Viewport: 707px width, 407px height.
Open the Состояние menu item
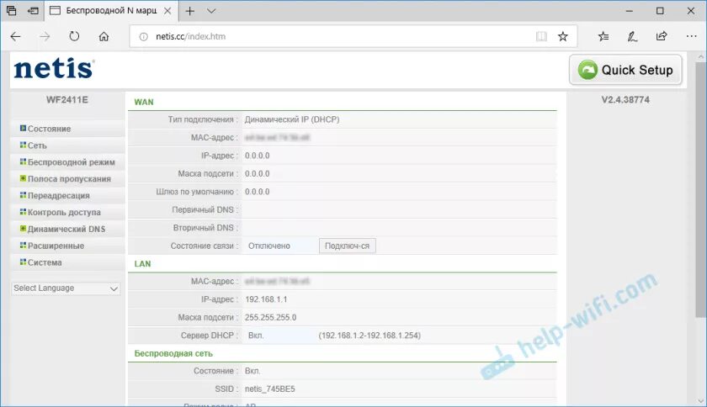(x=49, y=129)
